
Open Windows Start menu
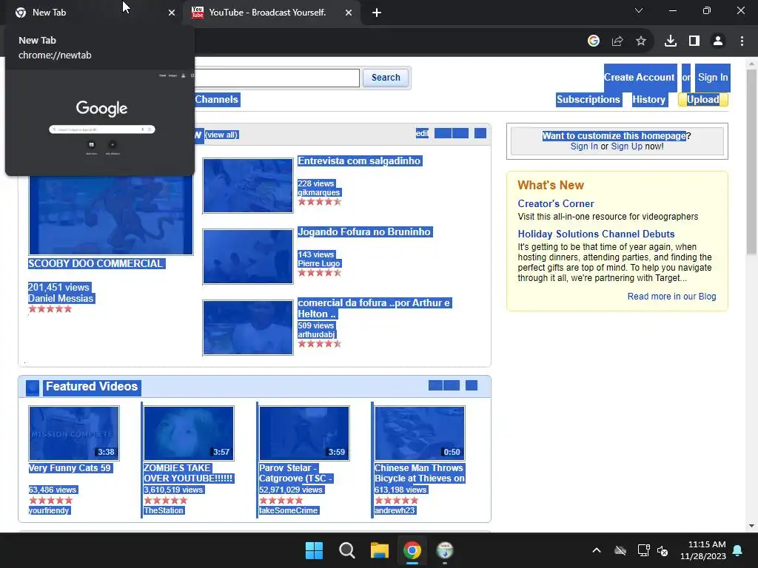point(314,550)
